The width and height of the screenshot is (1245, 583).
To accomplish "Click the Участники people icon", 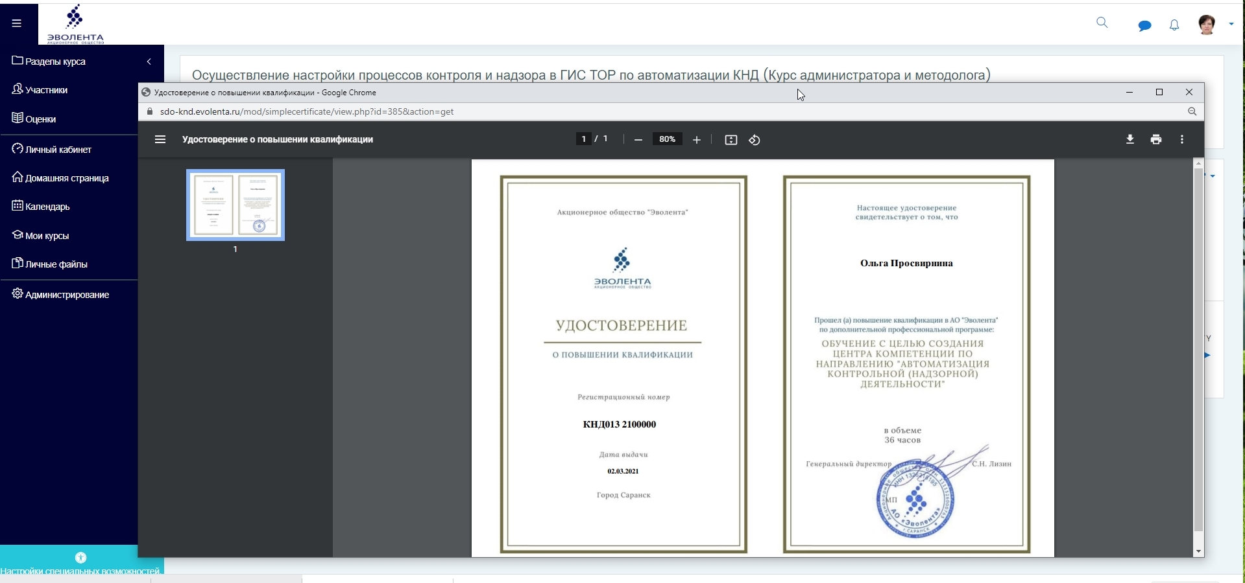I will click(x=18, y=89).
